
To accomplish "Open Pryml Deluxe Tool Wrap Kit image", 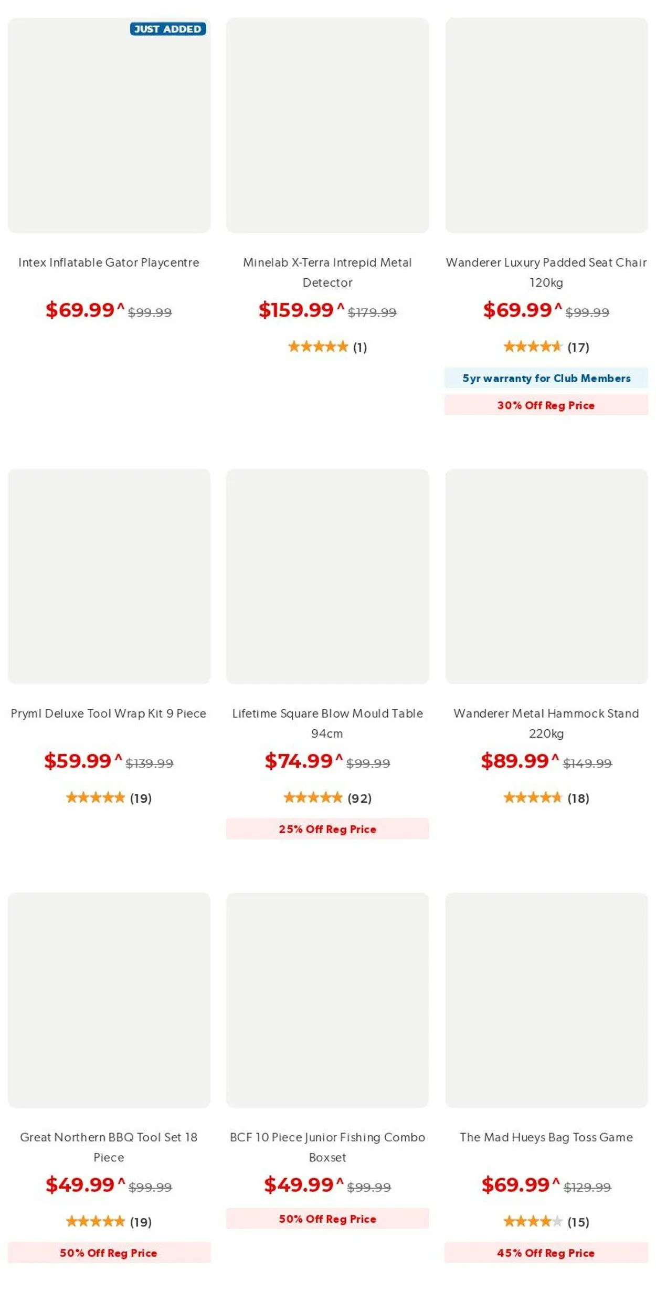I will pyautogui.click(x=109, y=576).
